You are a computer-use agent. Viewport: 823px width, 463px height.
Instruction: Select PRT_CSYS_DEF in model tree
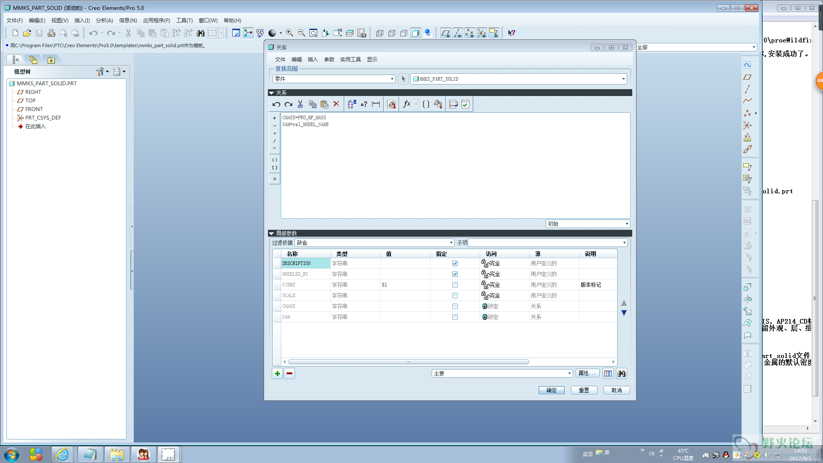(x=43, y=118)
